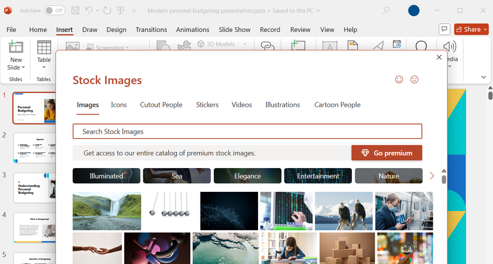Image resolution: width=493 pixels, height=264 pixels.
Task: Click the happy face feedback icon
Action: point(399,80)
